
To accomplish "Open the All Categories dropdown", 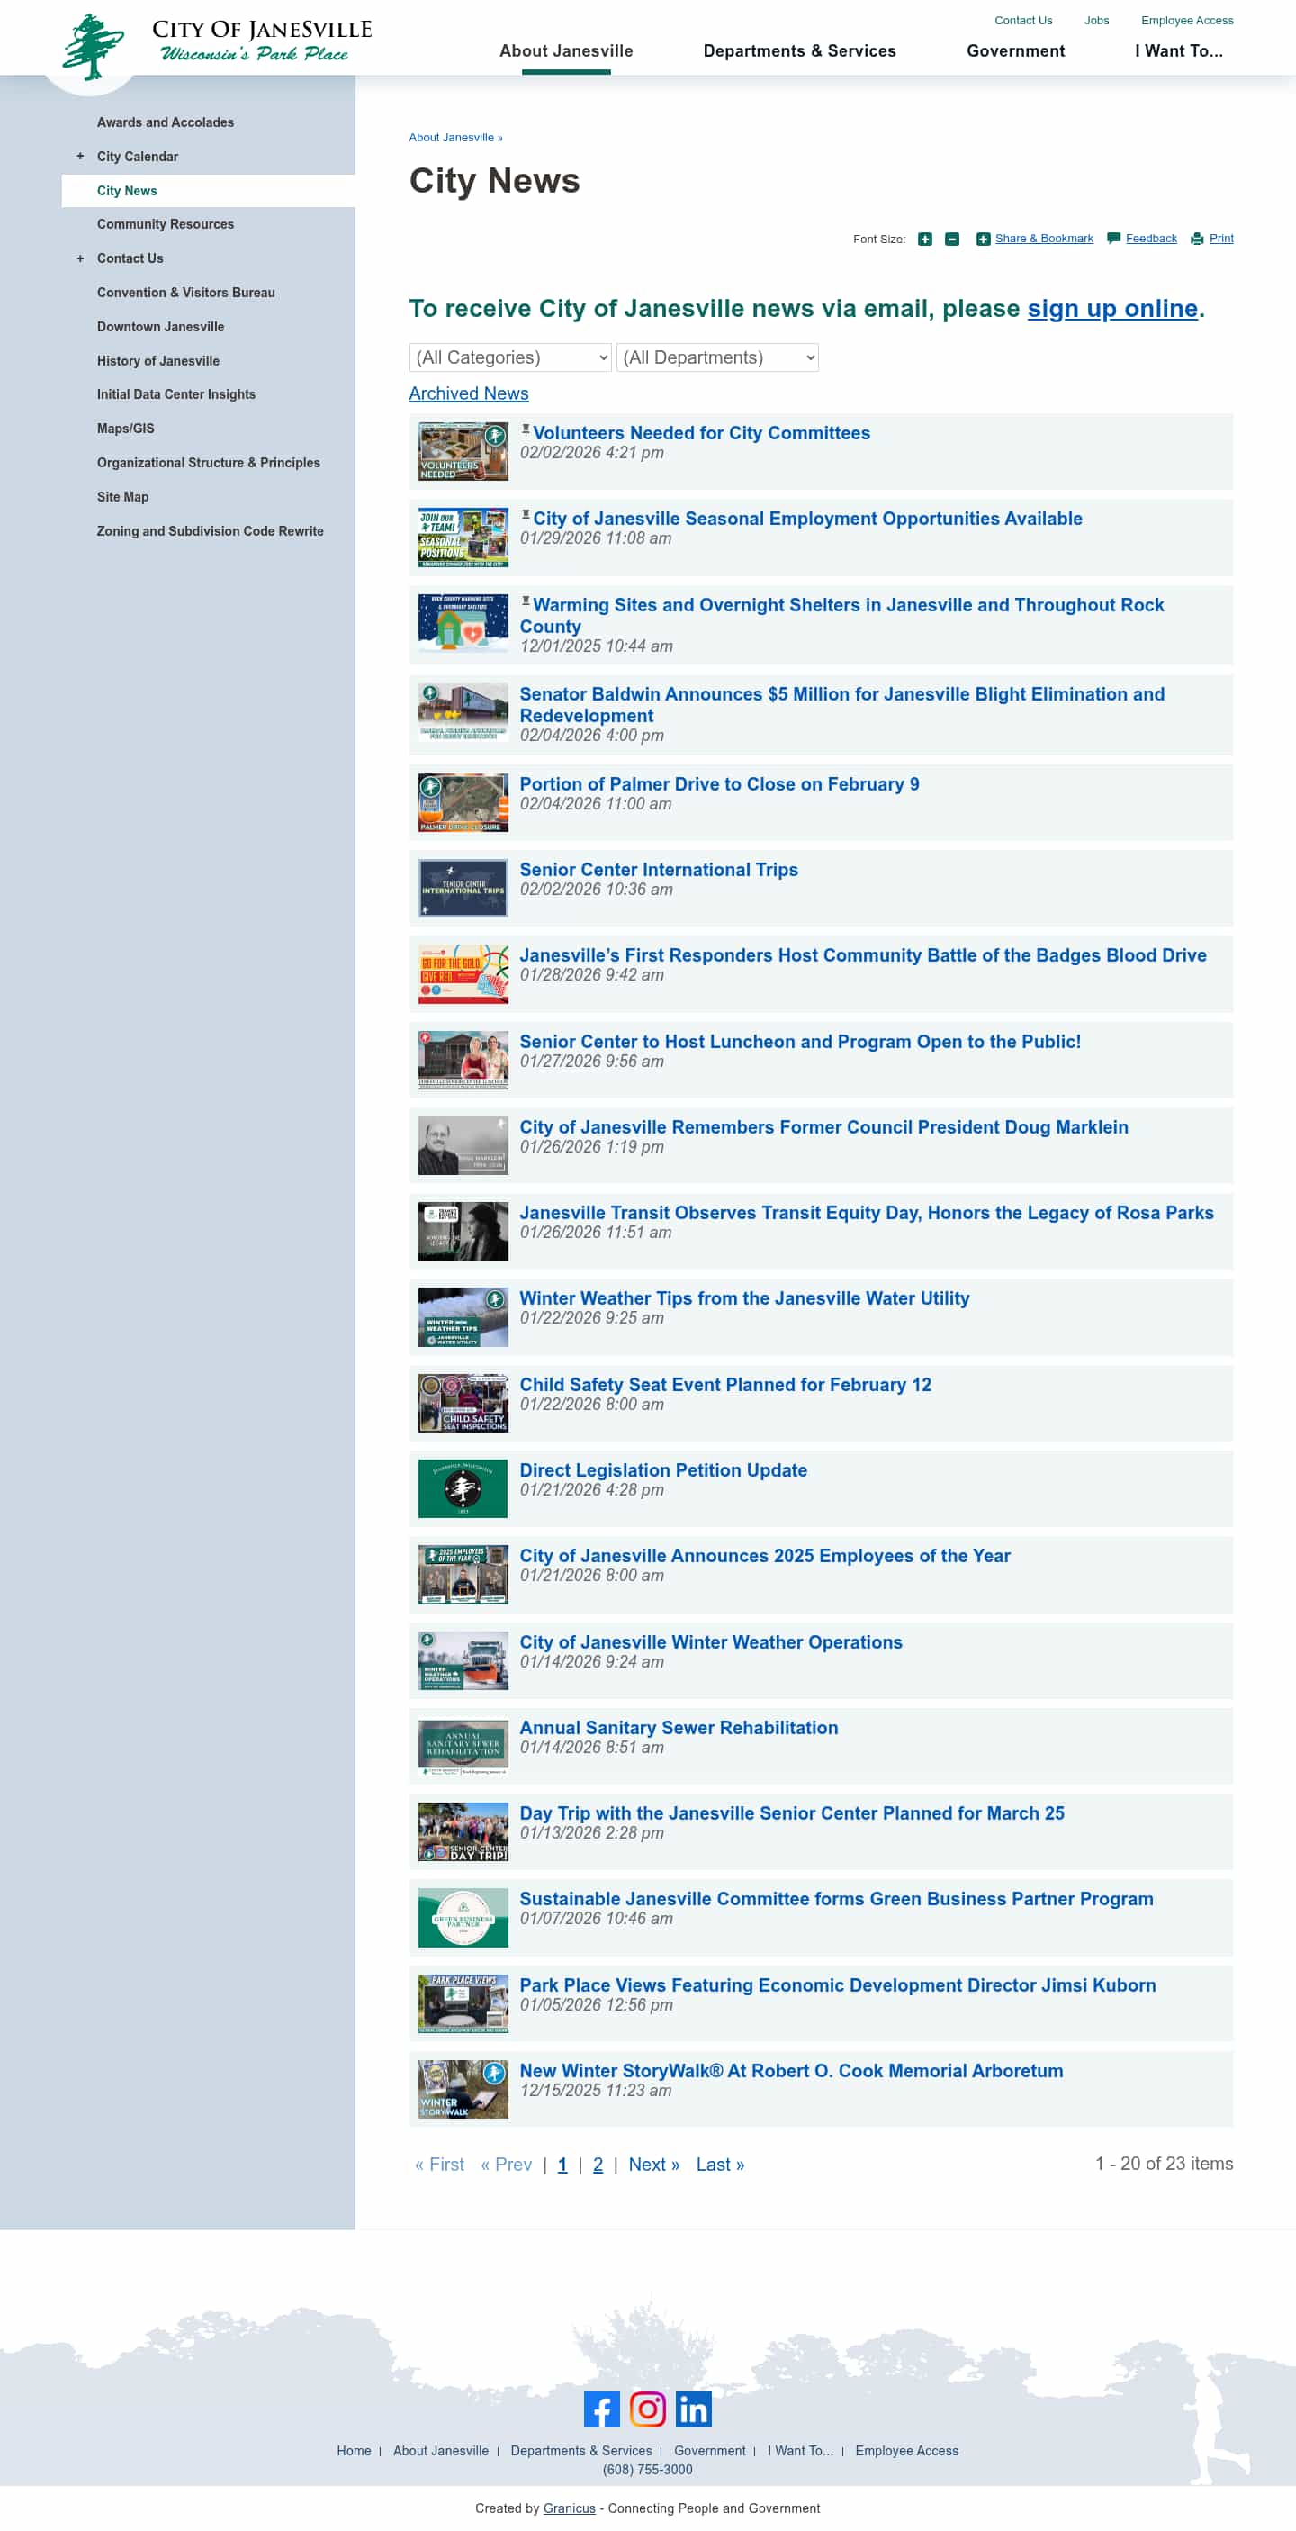I will coord(510,357).
